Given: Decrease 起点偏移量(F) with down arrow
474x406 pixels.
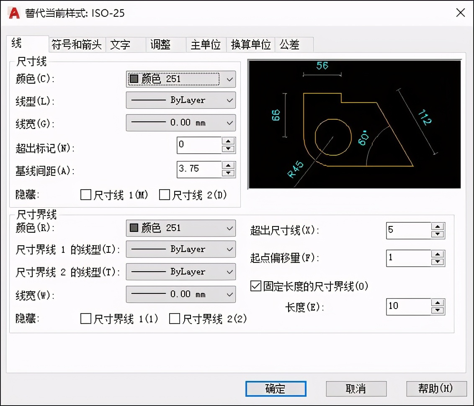Looking at the screenshot, I should tap(438, 262).
